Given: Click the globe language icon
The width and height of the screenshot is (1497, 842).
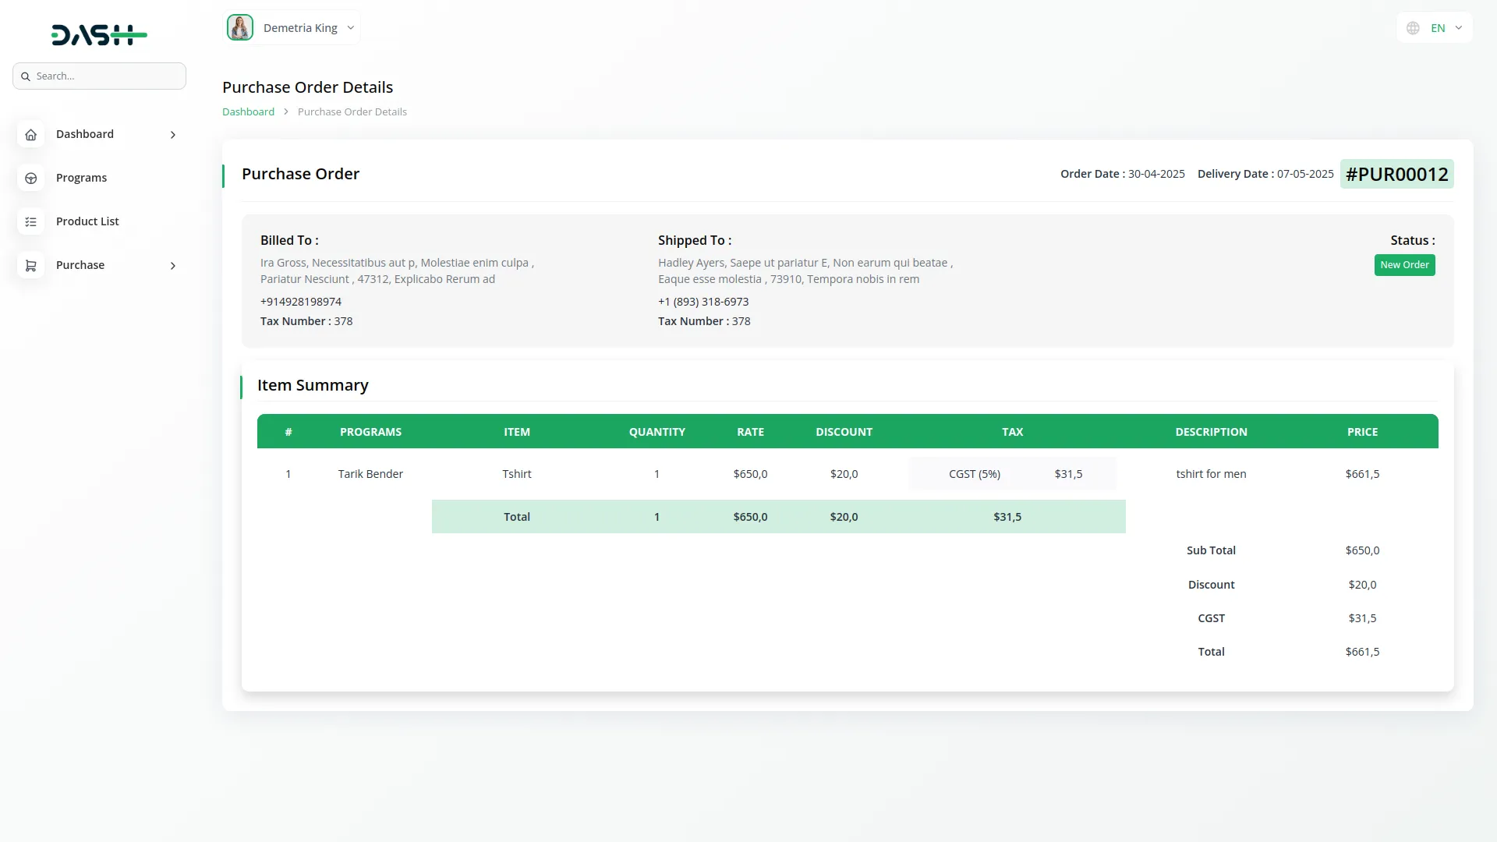Looking at the screenshot, I should pos(1413,28).
